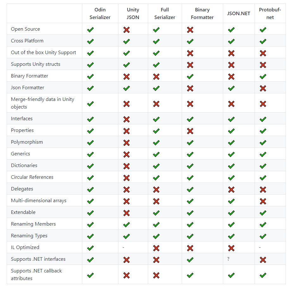Click Full Serializer's checkmark for Json Formatter

point(156,88)
